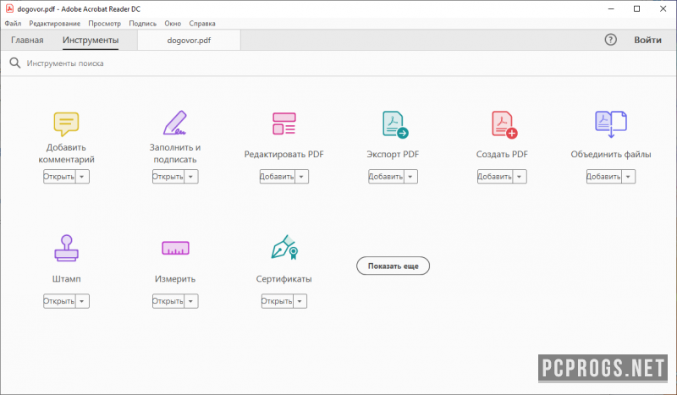
Task: Expand dropdown arrow under Экспорт PDF
Action: click(x=410, y=177)
